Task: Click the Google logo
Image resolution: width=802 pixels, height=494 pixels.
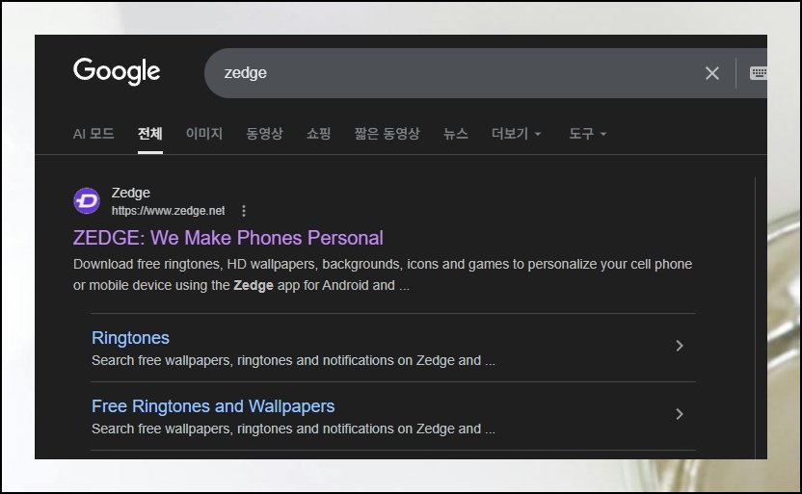Action: click(x=117, y=71)
